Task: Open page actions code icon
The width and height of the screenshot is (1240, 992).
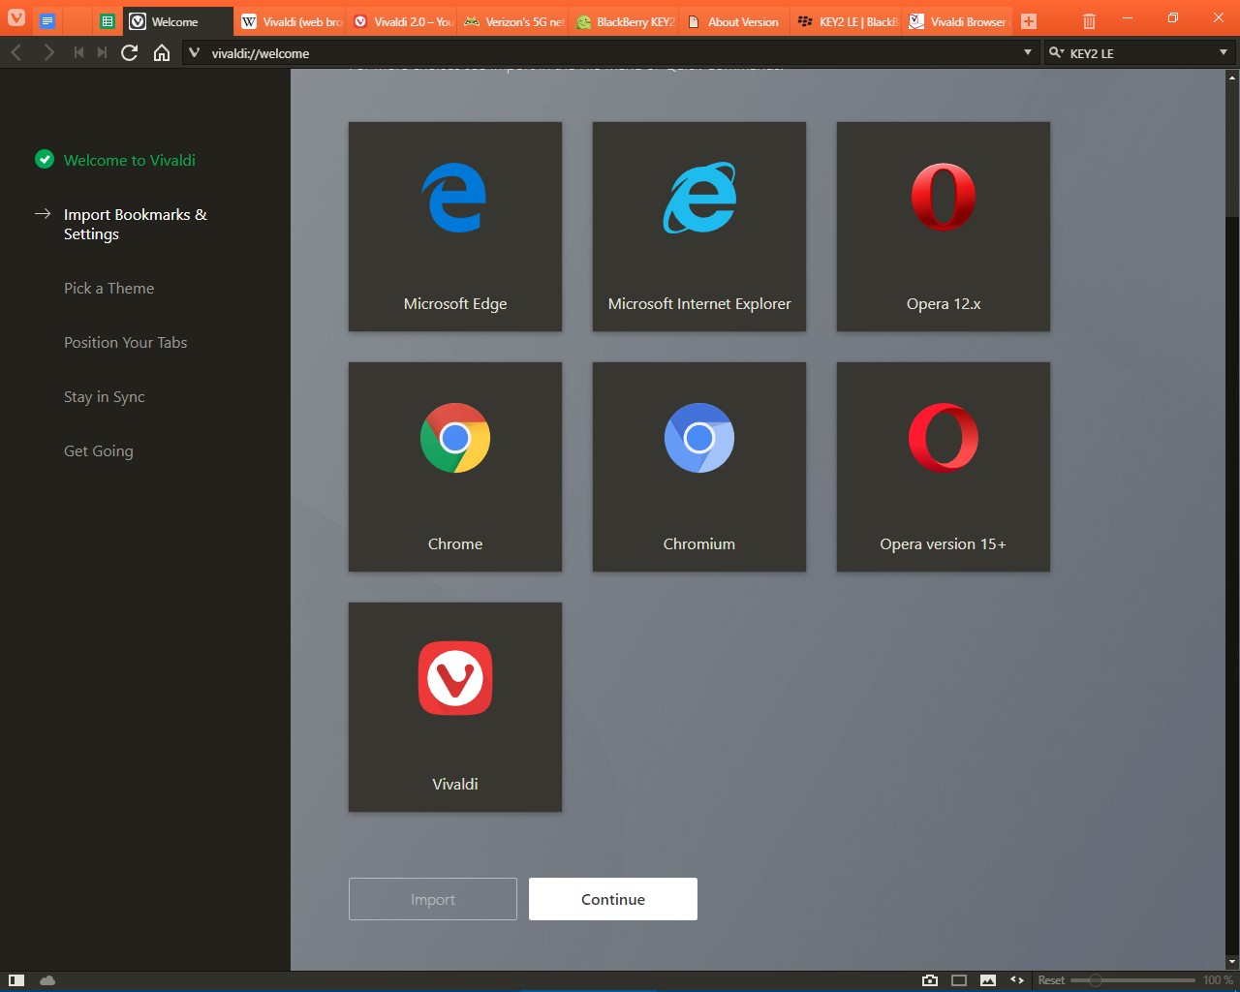Action: coord(1017,980)
